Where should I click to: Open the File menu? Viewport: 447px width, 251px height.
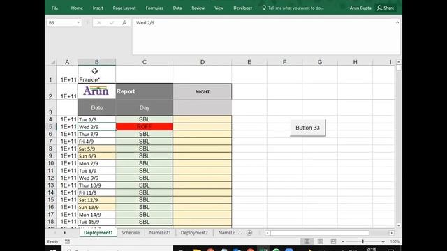[54, 8]
